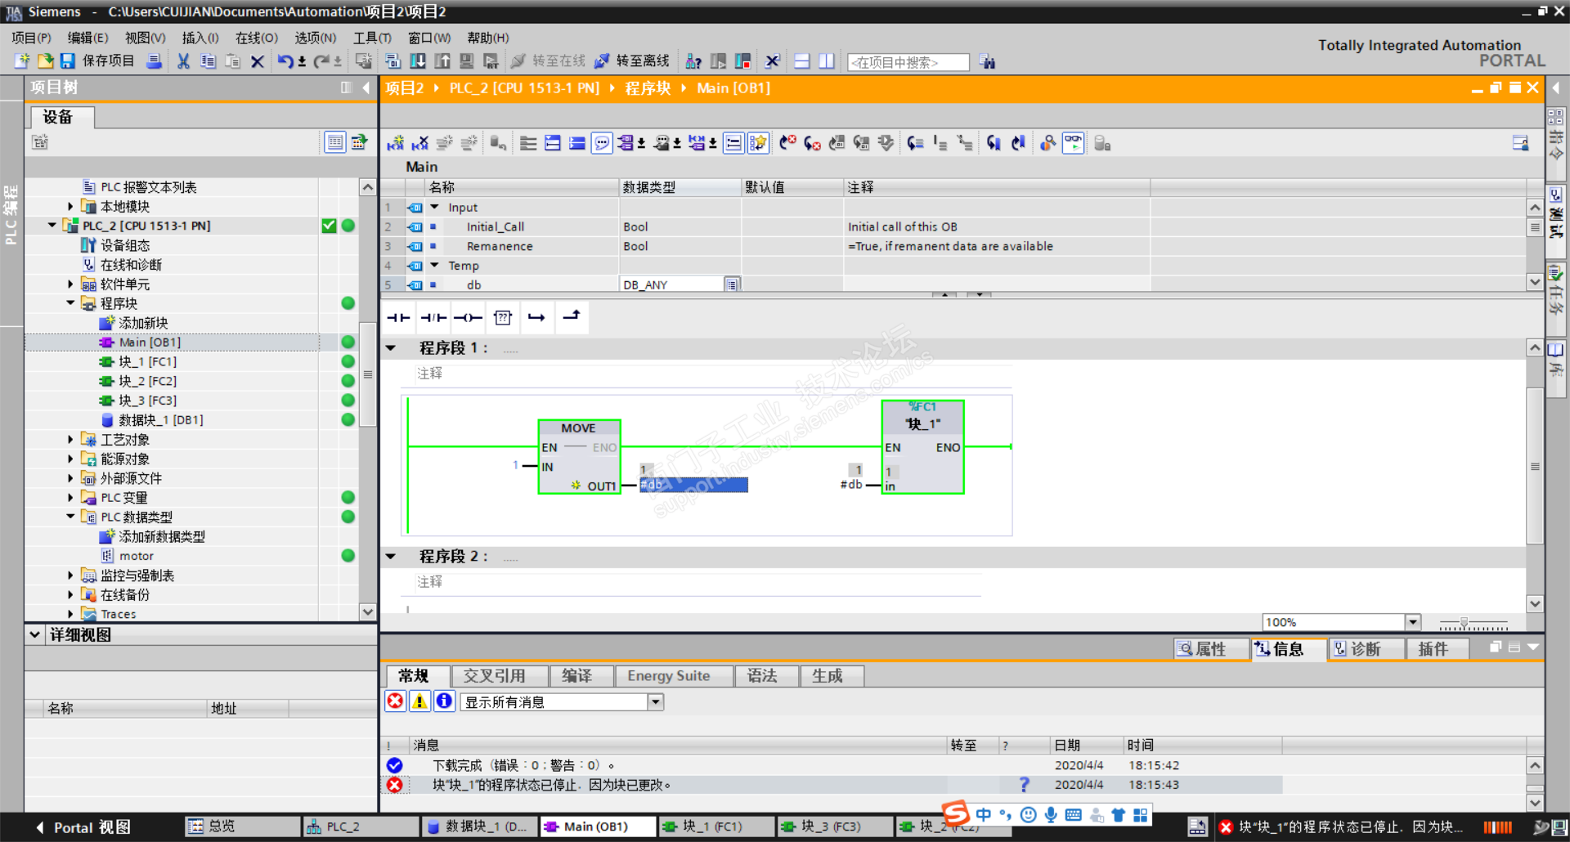Click the editor zoom slider handle

1464,623
